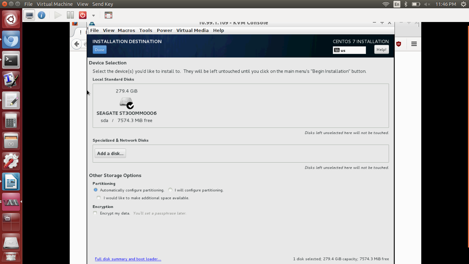Switch to fullscreen view icon
This screenshot has width=469, height=264.
[108, 15]
